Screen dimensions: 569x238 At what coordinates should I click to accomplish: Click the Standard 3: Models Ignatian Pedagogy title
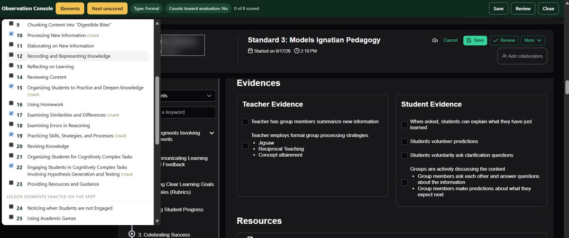[314, 40]
